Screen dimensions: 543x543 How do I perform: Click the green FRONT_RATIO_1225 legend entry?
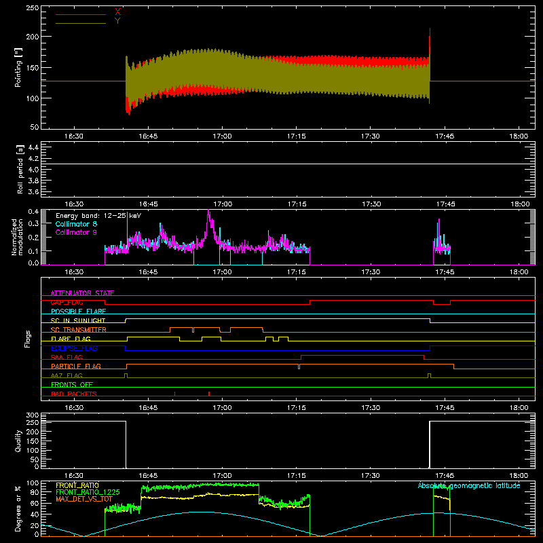pos(88,492)
